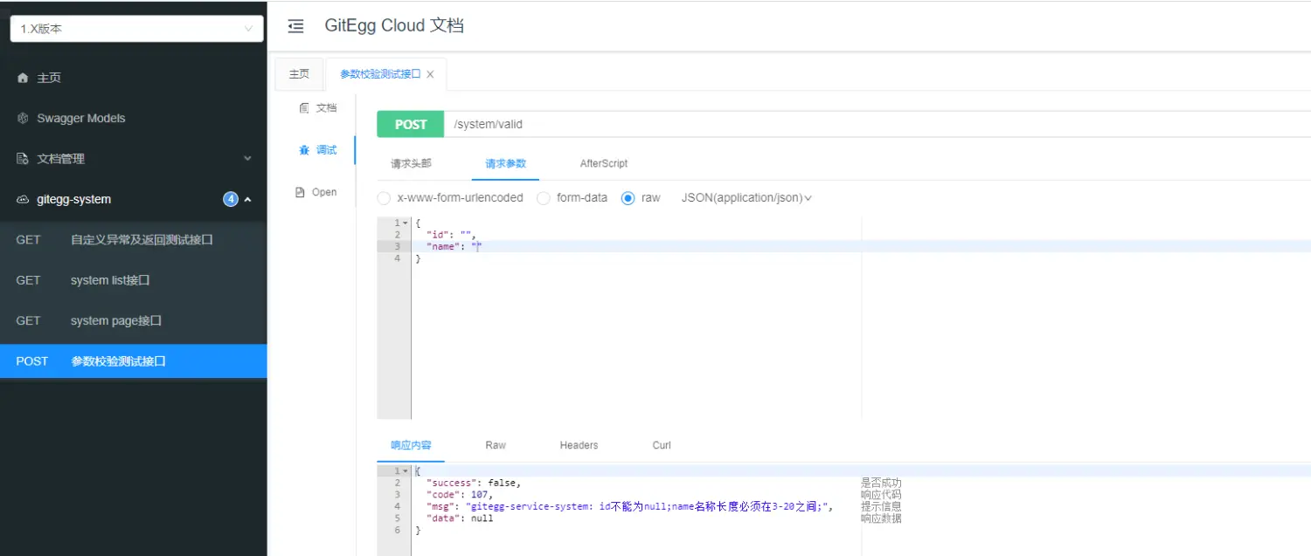Open GET 自定义异常及返回测试接口
This screenshot has width=1311, height=556.
coord(133,239)
